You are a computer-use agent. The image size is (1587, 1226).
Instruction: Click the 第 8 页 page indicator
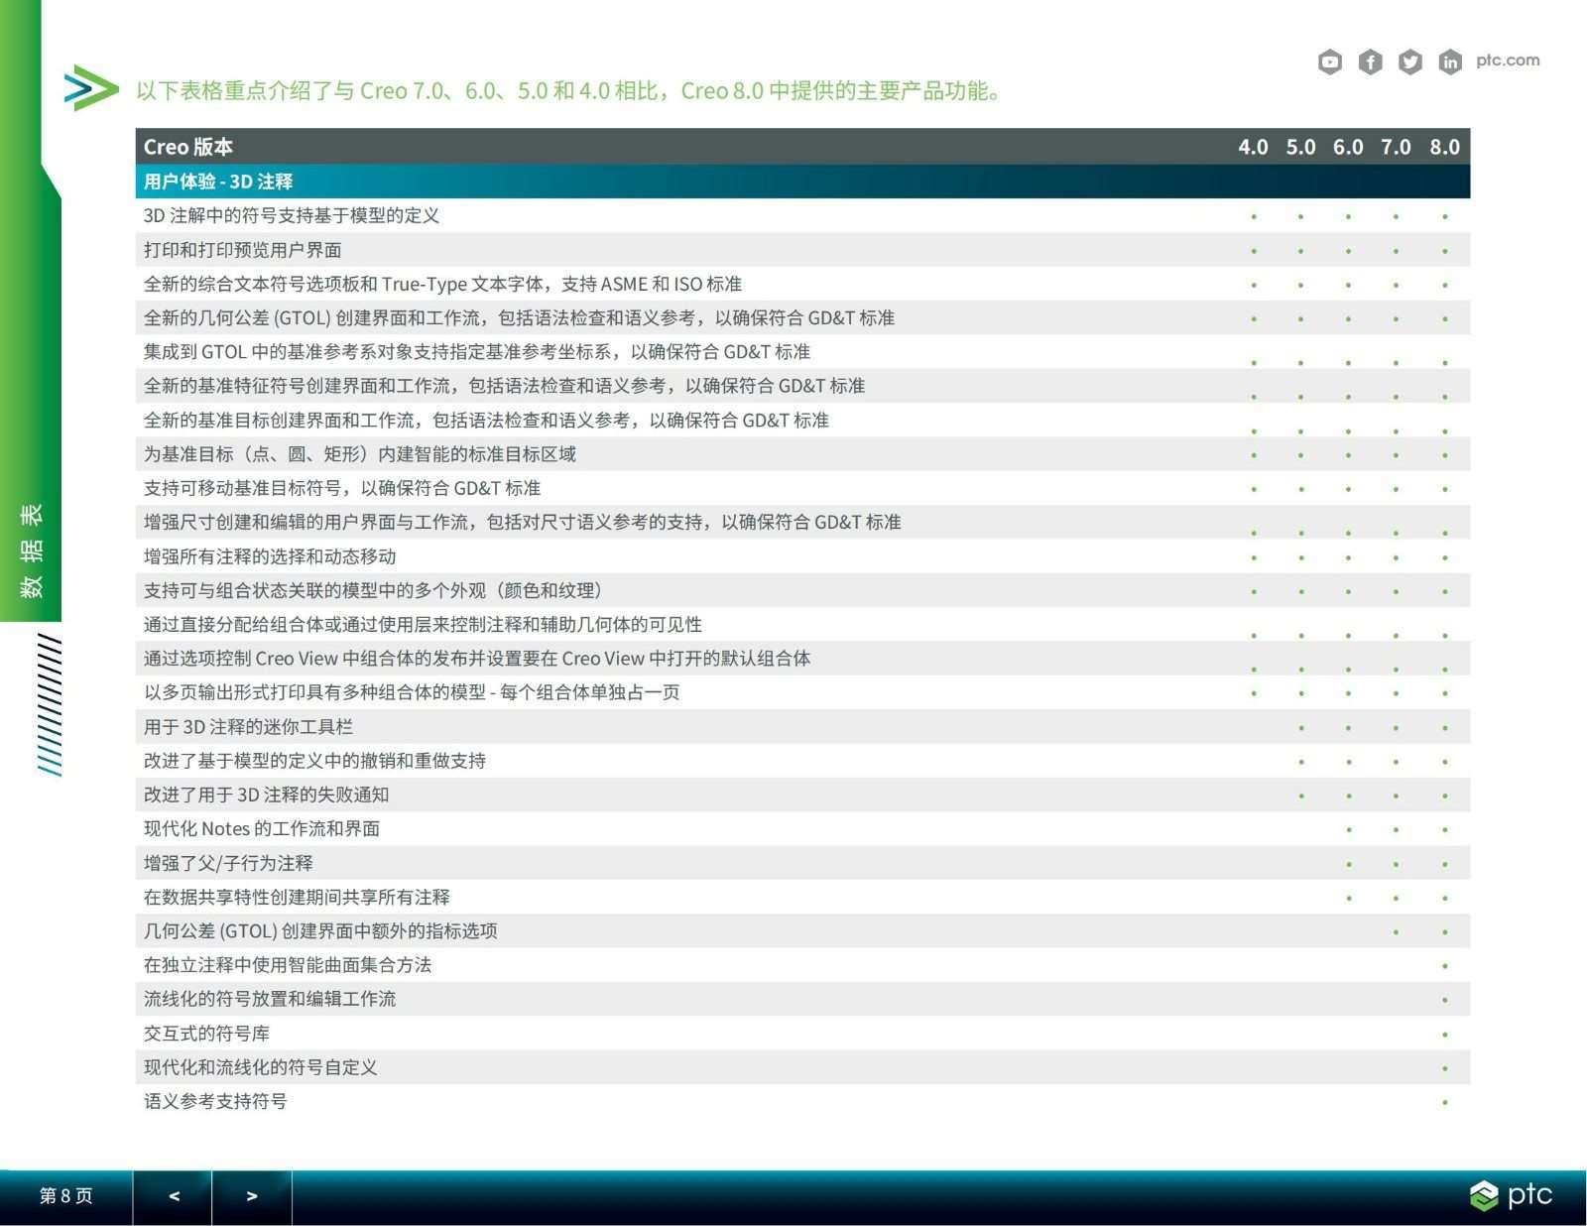click(x=65, y=1196)
